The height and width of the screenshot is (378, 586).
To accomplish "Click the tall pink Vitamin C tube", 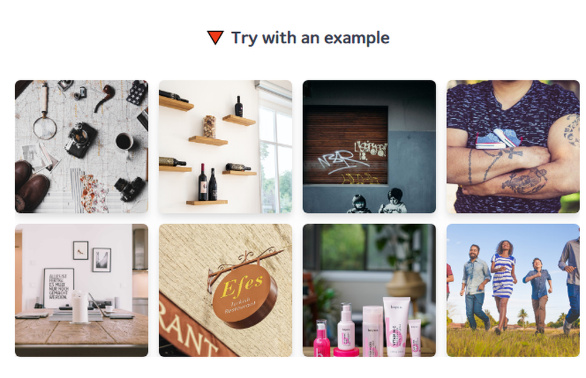I will click(396, 327).
